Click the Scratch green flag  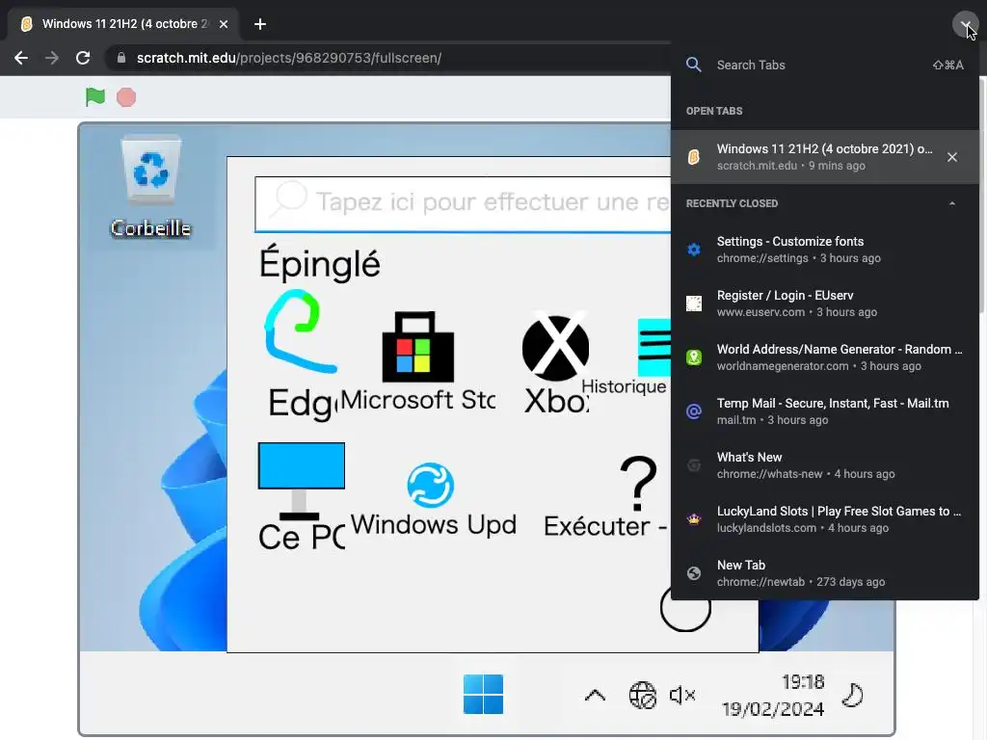point(95,97)
